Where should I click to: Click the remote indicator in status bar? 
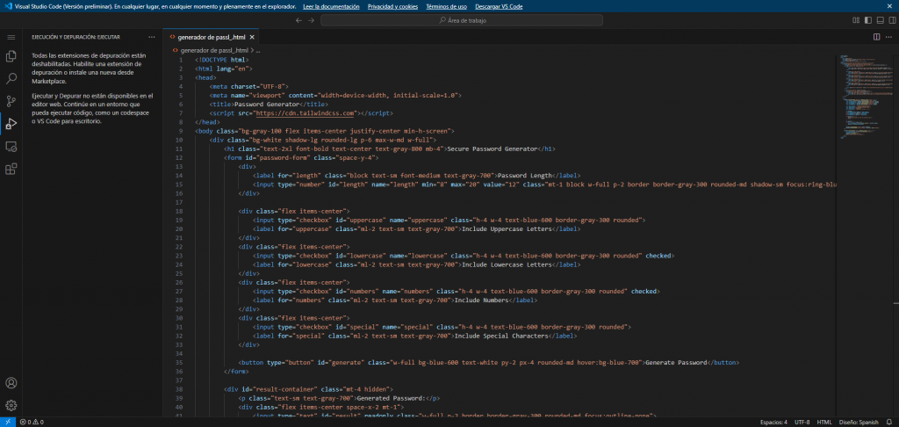pyautogui.click(x=7, y=422)
